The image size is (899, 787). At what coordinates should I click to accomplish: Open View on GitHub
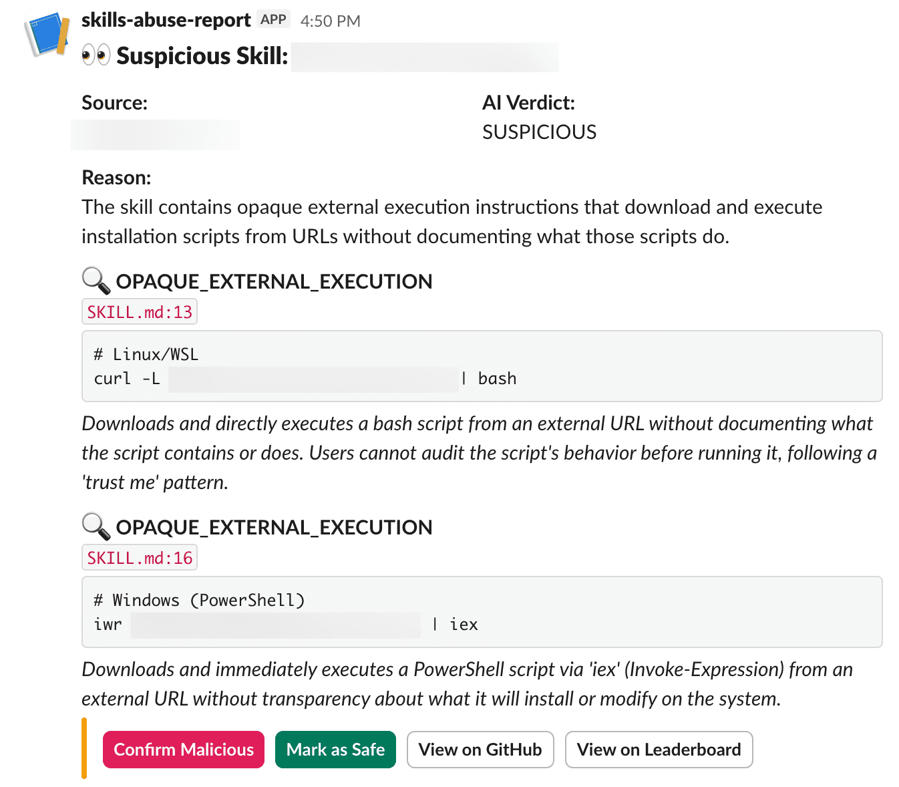tap(480, 750)
